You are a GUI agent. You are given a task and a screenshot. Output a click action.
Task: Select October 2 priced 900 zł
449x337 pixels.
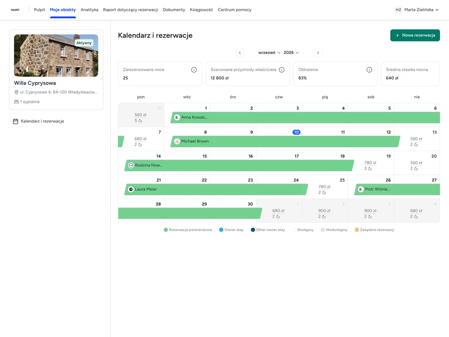tap(325, 211)
